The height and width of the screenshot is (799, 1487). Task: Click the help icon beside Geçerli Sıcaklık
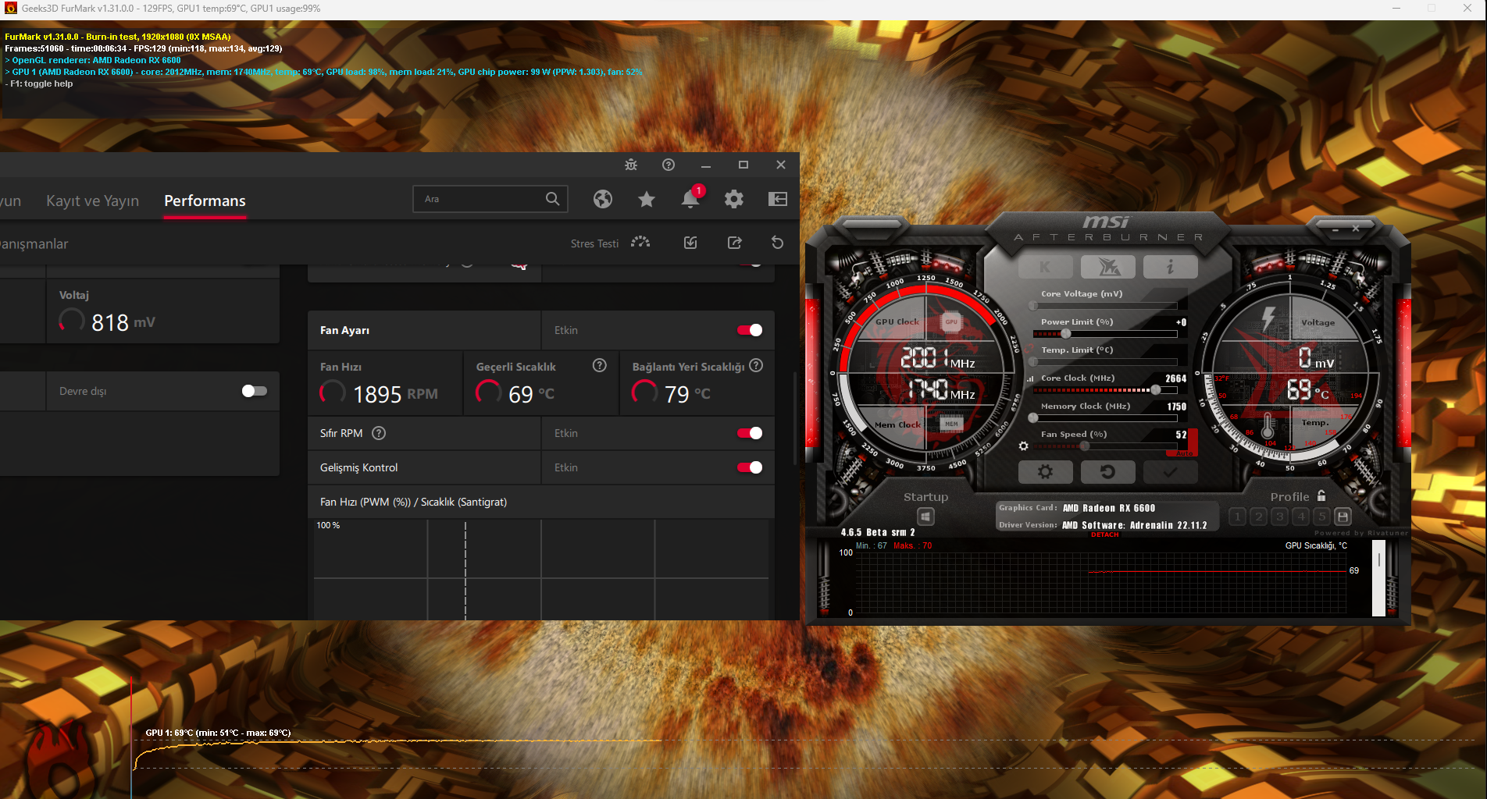point(600,365)
